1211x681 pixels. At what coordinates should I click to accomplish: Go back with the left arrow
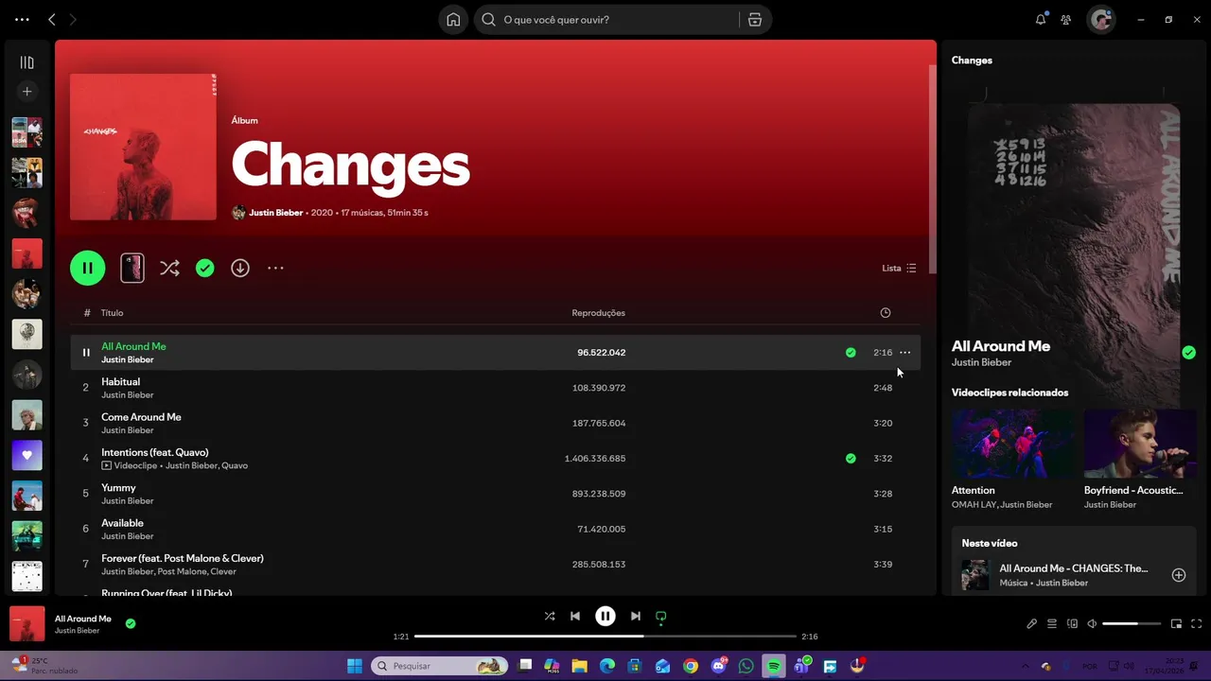pos(52,19)
